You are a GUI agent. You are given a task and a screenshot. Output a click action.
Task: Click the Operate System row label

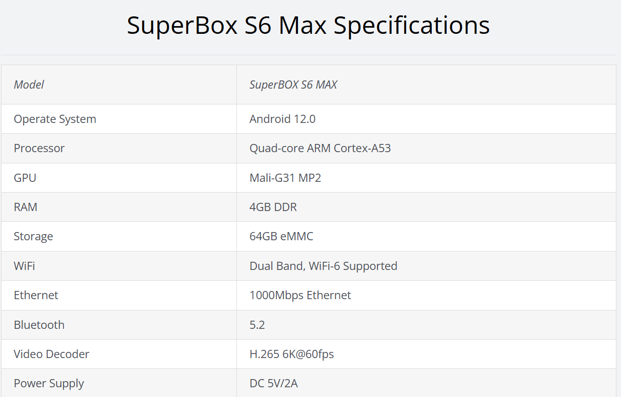[x=55, y=119]
